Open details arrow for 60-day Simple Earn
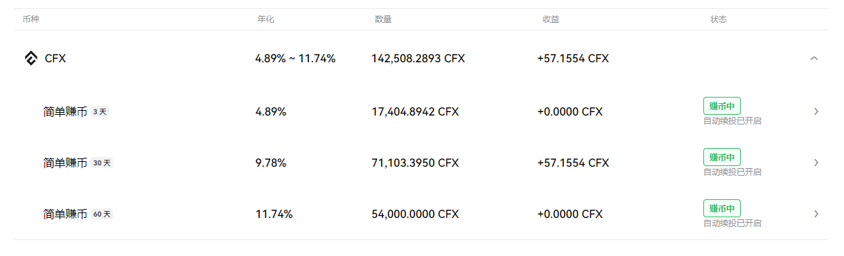 (x=816, y=214)
